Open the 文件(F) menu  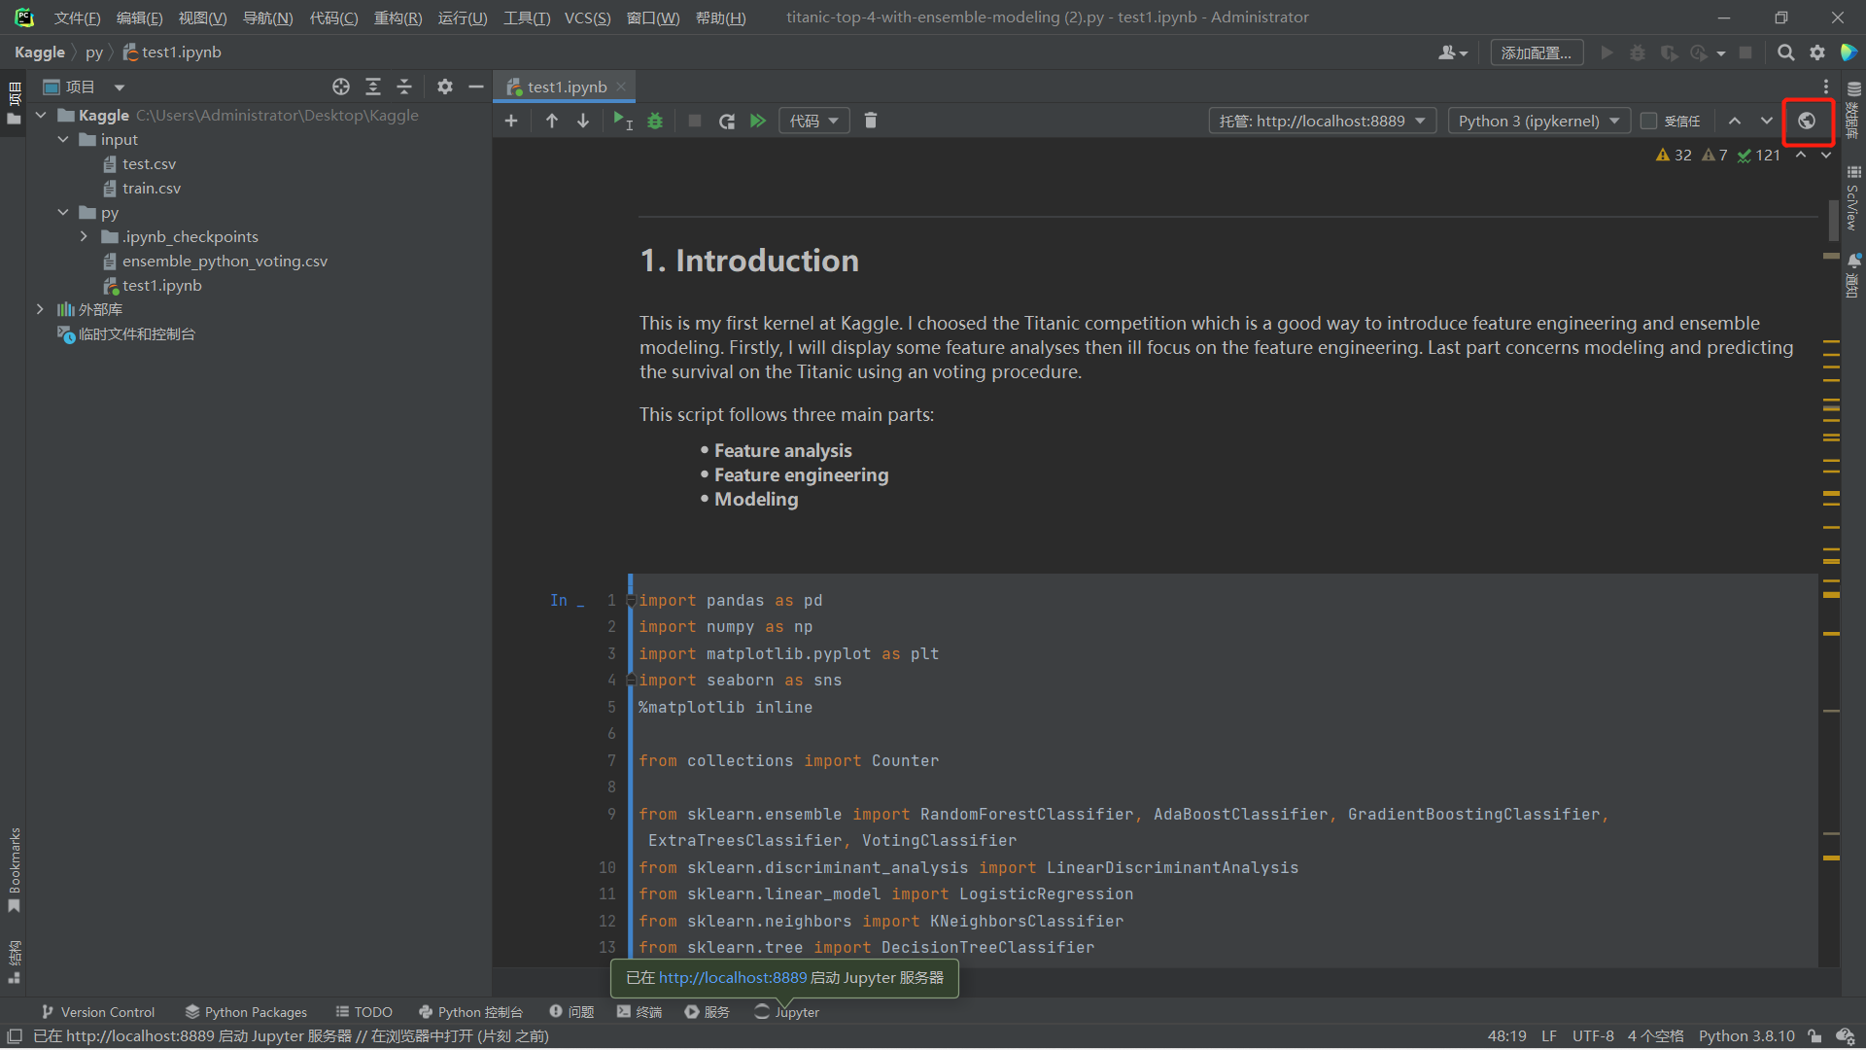tap(77, 17)
